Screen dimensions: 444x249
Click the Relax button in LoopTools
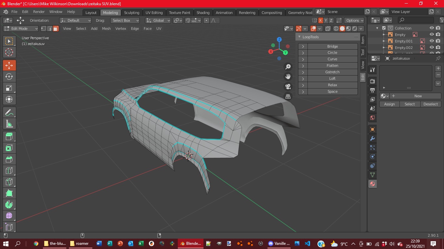(x=332, y=85)
